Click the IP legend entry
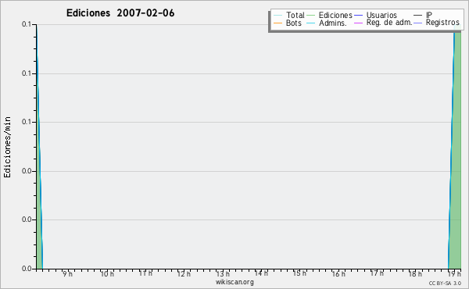469x289 pixels. pos(423,15)
